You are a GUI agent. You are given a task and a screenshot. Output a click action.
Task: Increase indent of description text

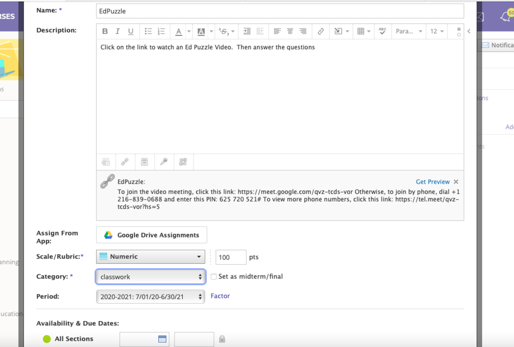tap(247, 31)
